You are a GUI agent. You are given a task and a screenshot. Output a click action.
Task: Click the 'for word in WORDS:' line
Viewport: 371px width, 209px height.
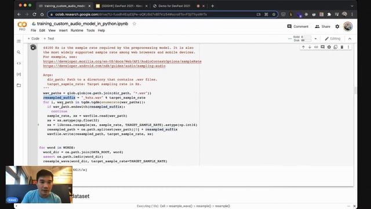[57, 147]
